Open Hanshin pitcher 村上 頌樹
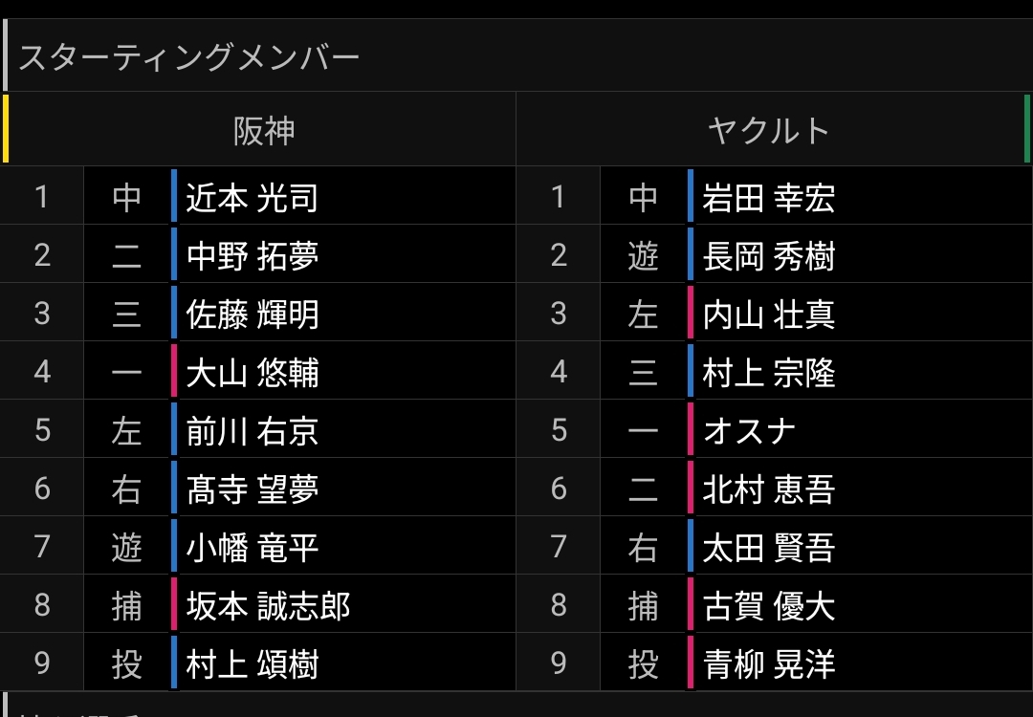Viewport: 1033px width, 717px height. 253,663
